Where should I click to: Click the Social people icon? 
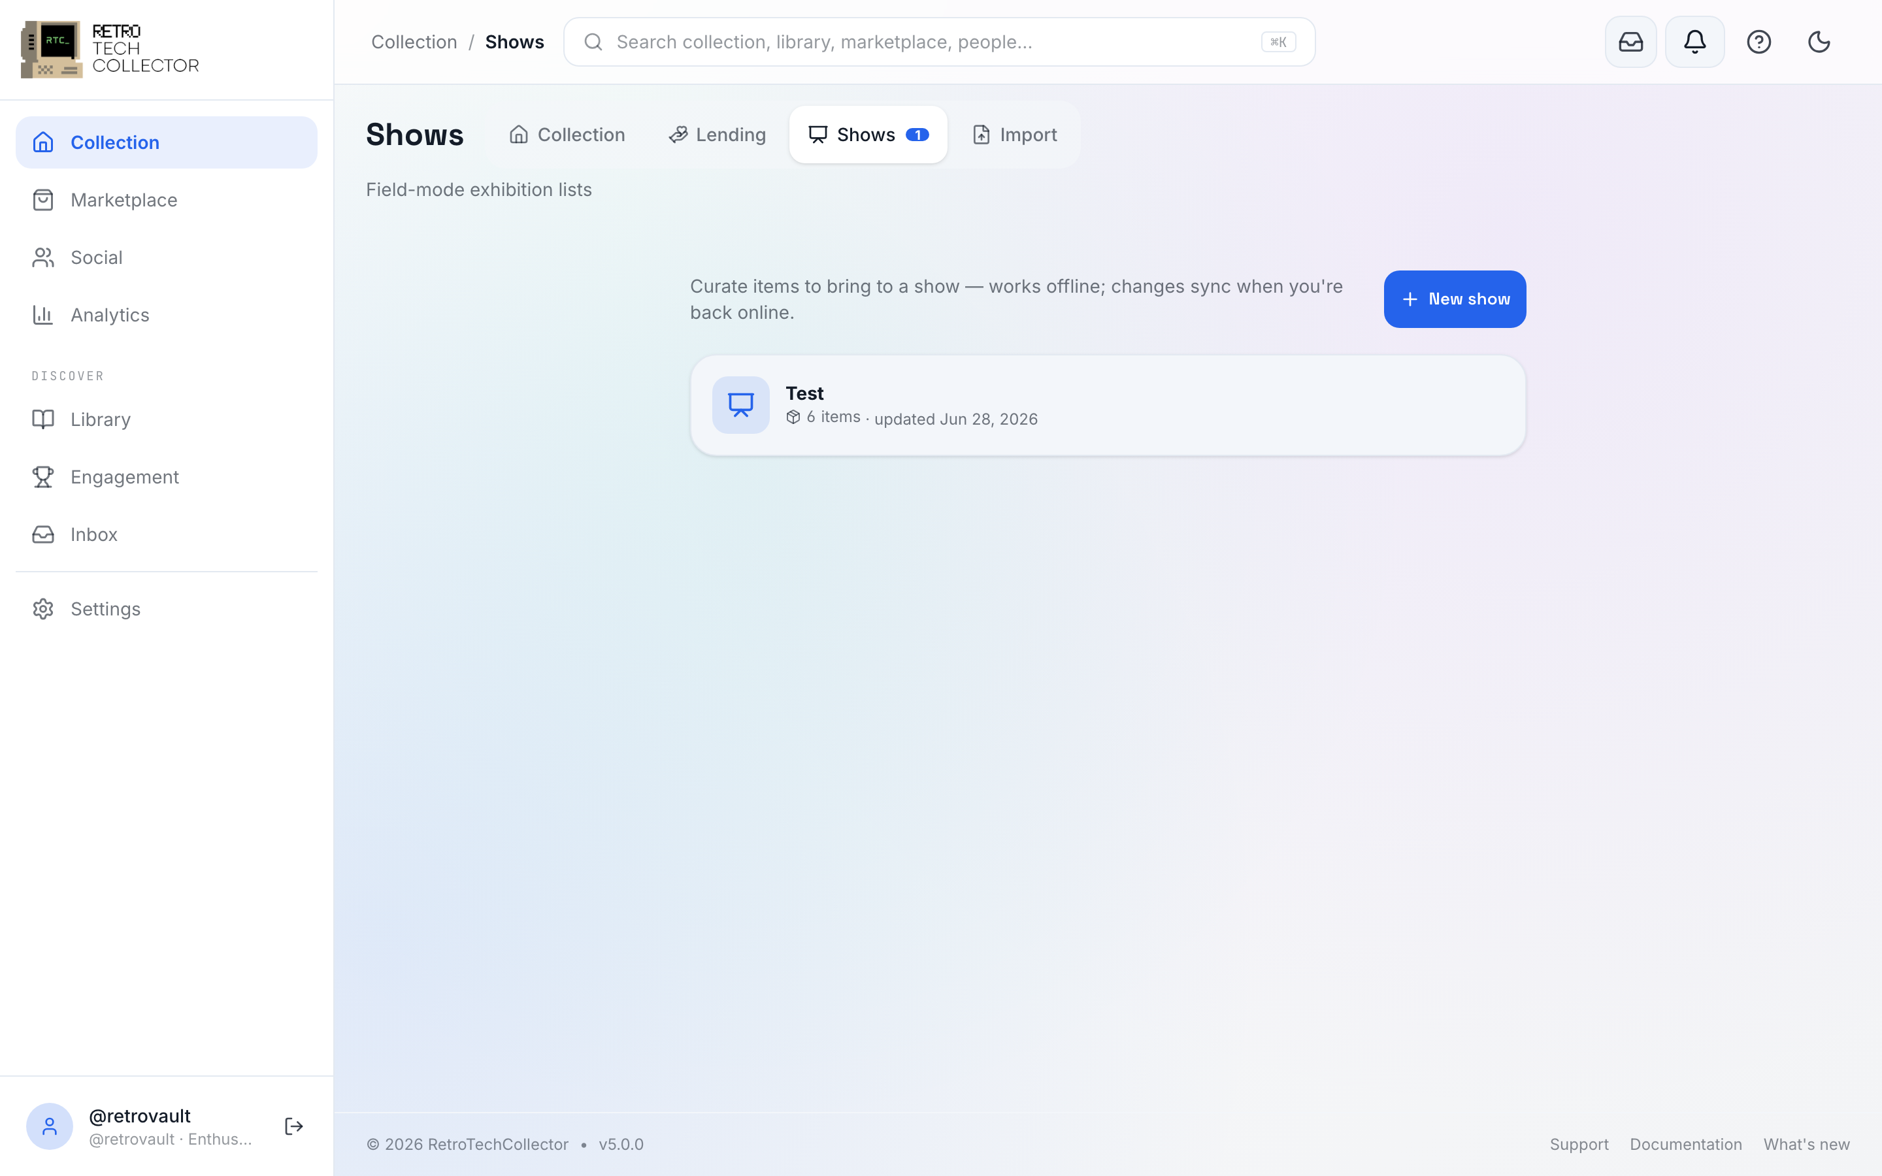42,257
